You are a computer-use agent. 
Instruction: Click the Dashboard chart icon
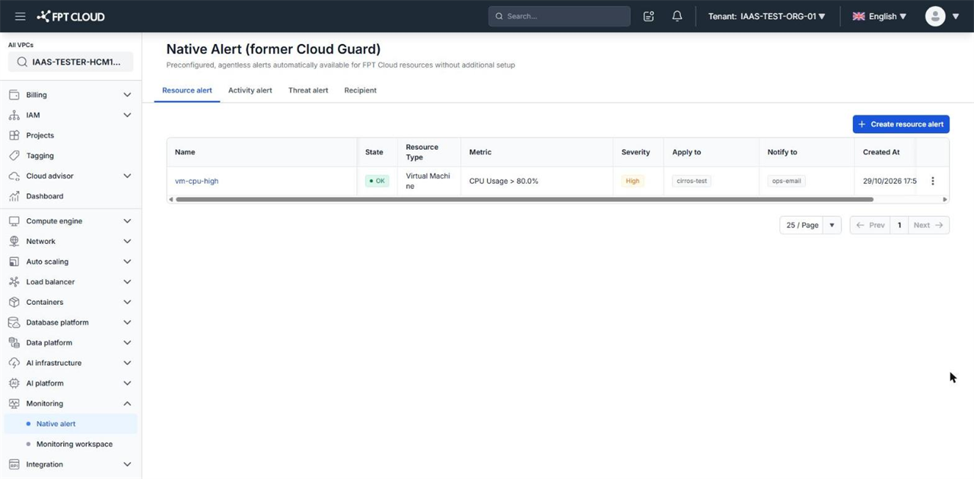coord(14,196)
